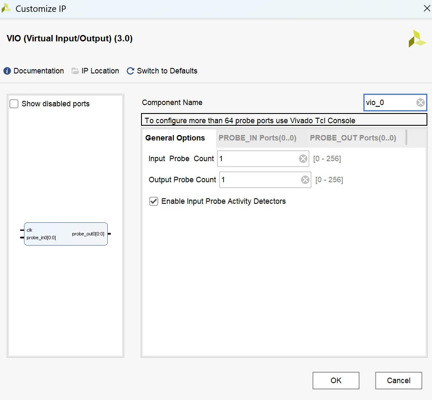Select the General Options tab
The height and width of the screenshot is (400, 432).
pos(175,138)
